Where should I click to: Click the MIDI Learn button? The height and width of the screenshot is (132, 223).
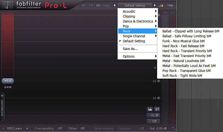(x=14, y=128)
